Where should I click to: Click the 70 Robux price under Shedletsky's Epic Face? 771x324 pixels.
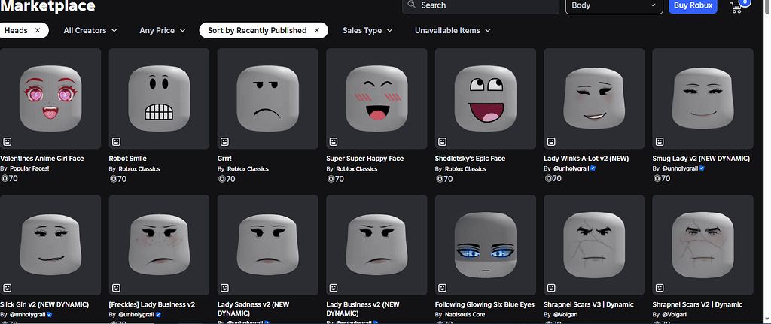click(x=444, y=179)
